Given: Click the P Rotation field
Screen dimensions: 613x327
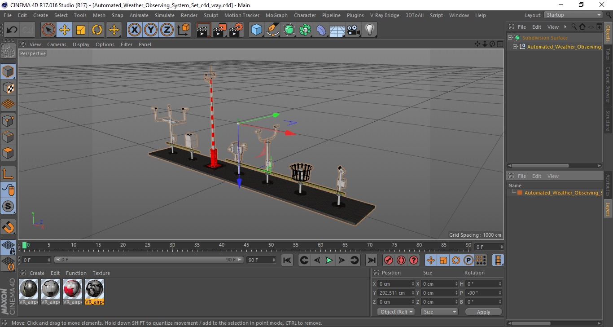Looking at the screenshot, I should click(x=483, y=293).
